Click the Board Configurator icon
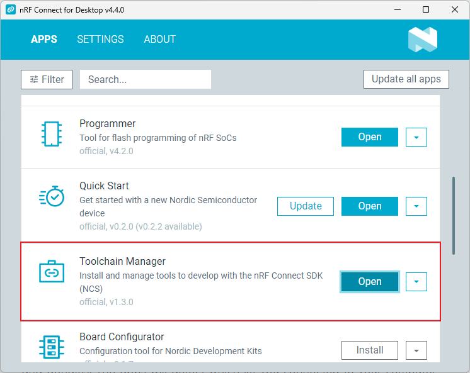 (x=52, y=347)
